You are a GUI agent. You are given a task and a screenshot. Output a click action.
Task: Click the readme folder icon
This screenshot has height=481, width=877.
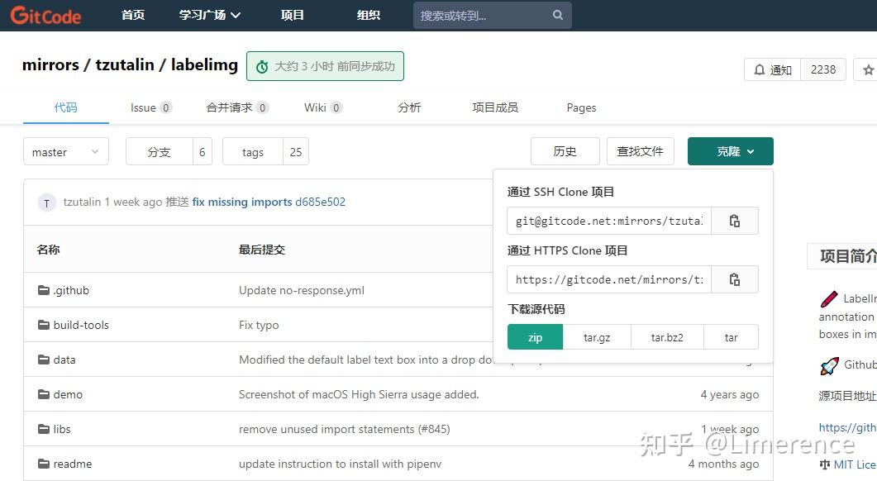44,463
